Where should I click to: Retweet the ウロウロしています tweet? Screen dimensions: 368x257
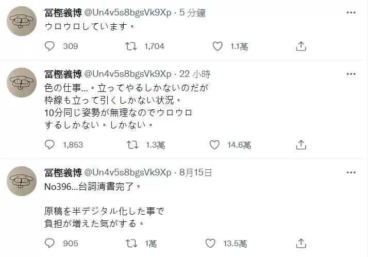pos(131,46)
